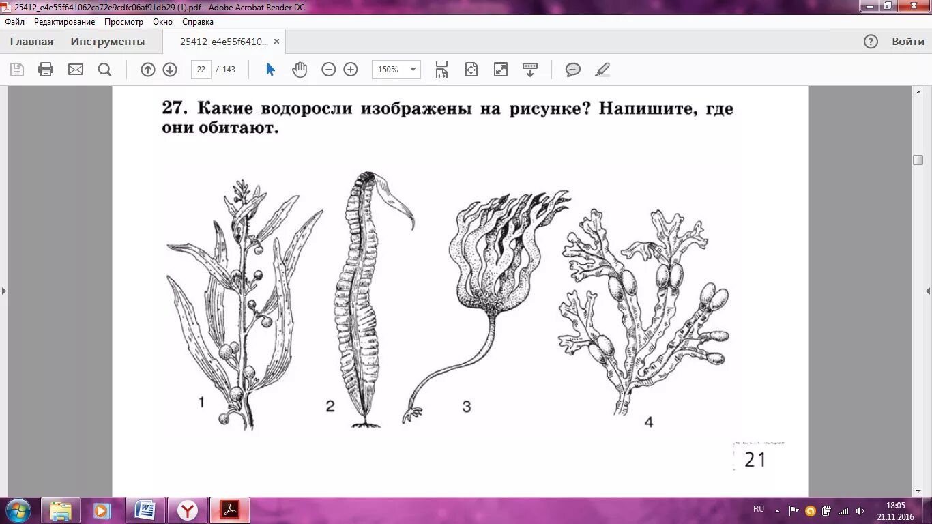Click the Adobe Acrobat taskbar icon
This screenshot has height=524, width=932.
230,510
